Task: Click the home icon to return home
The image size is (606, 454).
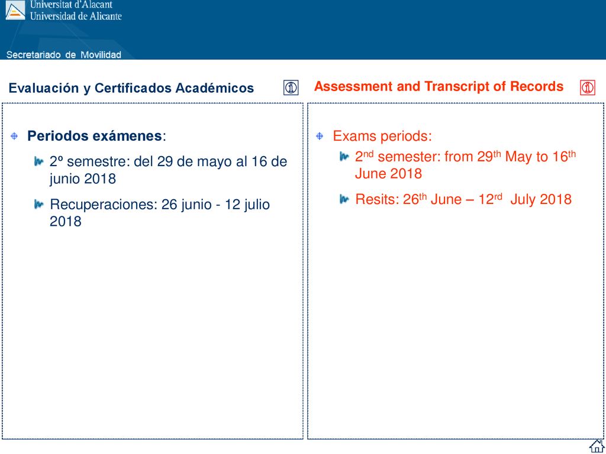Action: pyautogui.click(x=597, y=446)
